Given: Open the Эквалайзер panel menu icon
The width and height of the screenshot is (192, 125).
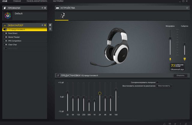Looking at the screenshot, I should (45, 25).
